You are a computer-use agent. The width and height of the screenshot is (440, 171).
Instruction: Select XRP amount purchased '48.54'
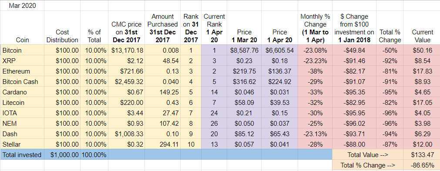(x=162, y=61)
